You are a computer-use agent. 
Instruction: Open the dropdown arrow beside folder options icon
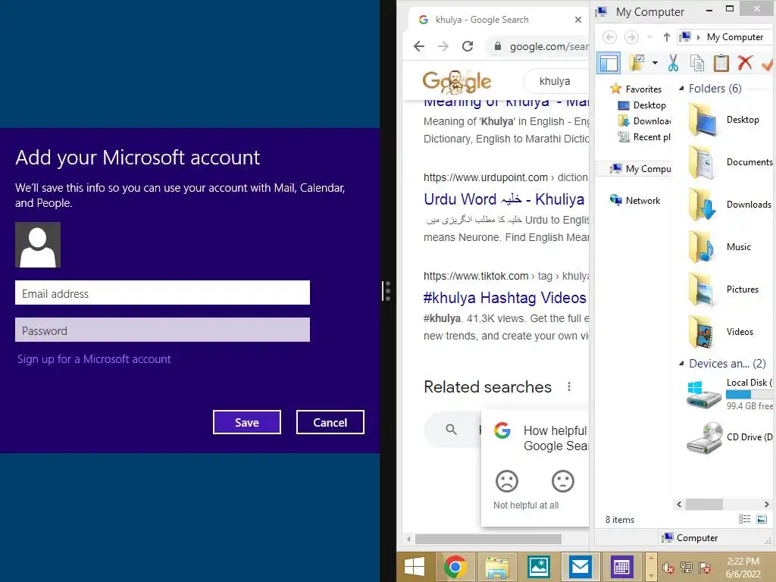click(x=655, y=63)
